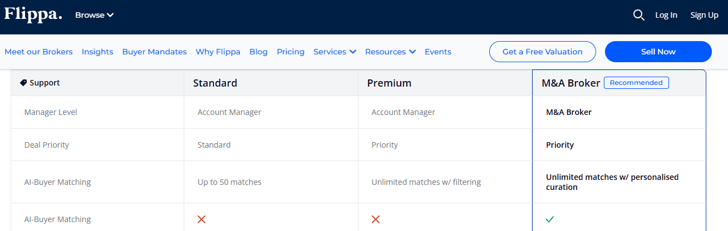Click the Recommended badge
728x231 pixels.
(636, 83)
